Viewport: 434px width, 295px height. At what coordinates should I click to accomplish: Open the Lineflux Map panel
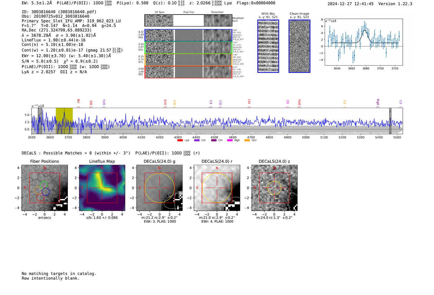(102, 188)
